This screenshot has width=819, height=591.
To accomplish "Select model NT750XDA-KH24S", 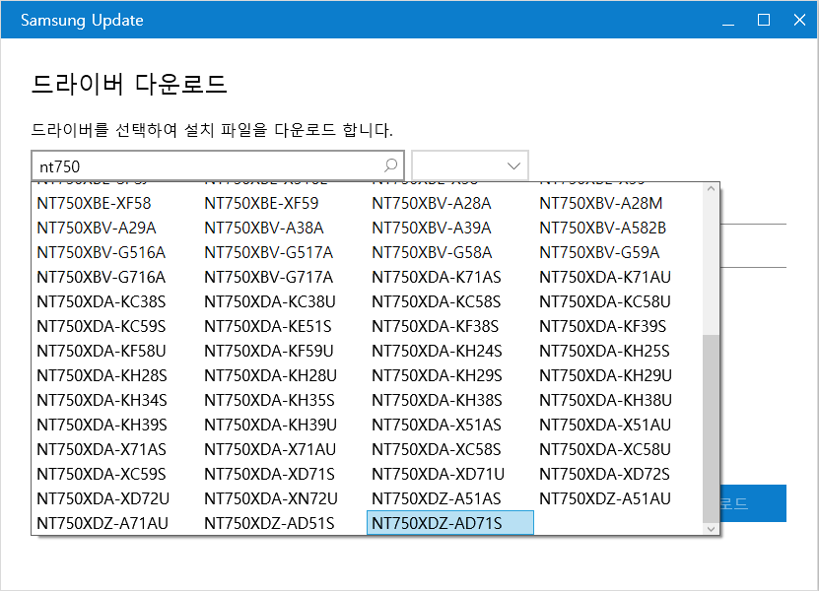I will coord(438,351).
